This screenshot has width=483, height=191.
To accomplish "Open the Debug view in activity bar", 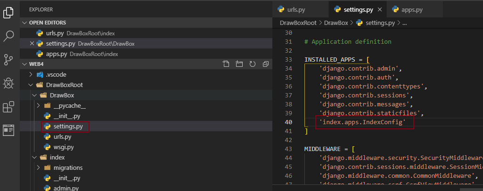I will point(8,83).
